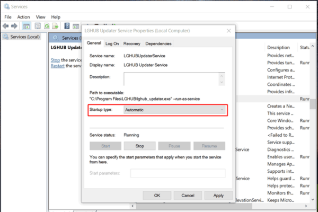
Task: Click horizontal scrollbar right arrow
Action: tap(306, 206)
